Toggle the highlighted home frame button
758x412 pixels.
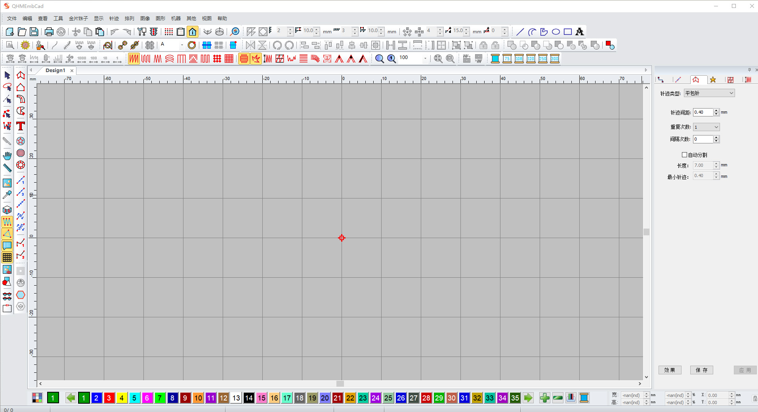pos(193,32)
